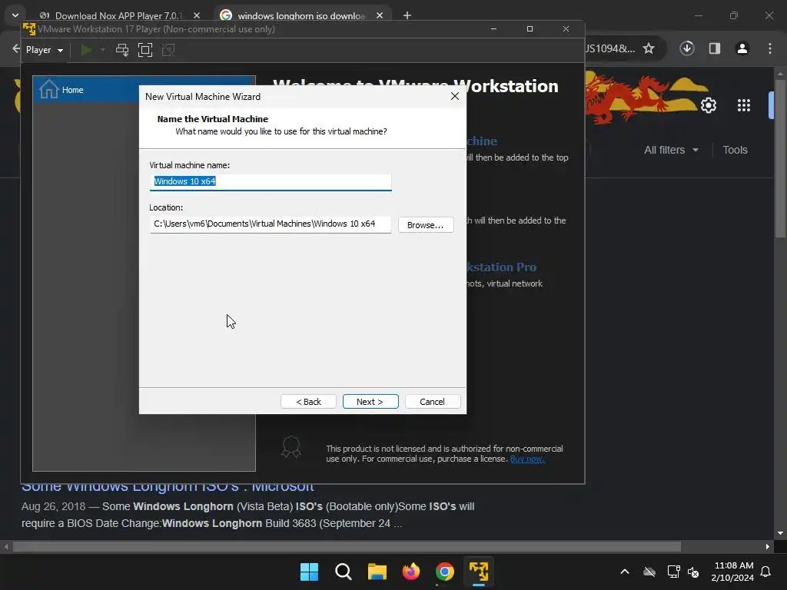This screenshot has height=590, width=787.
Task: Close the New Virtual Machine Wizard dialog
Action: click(x=455, y=96)
